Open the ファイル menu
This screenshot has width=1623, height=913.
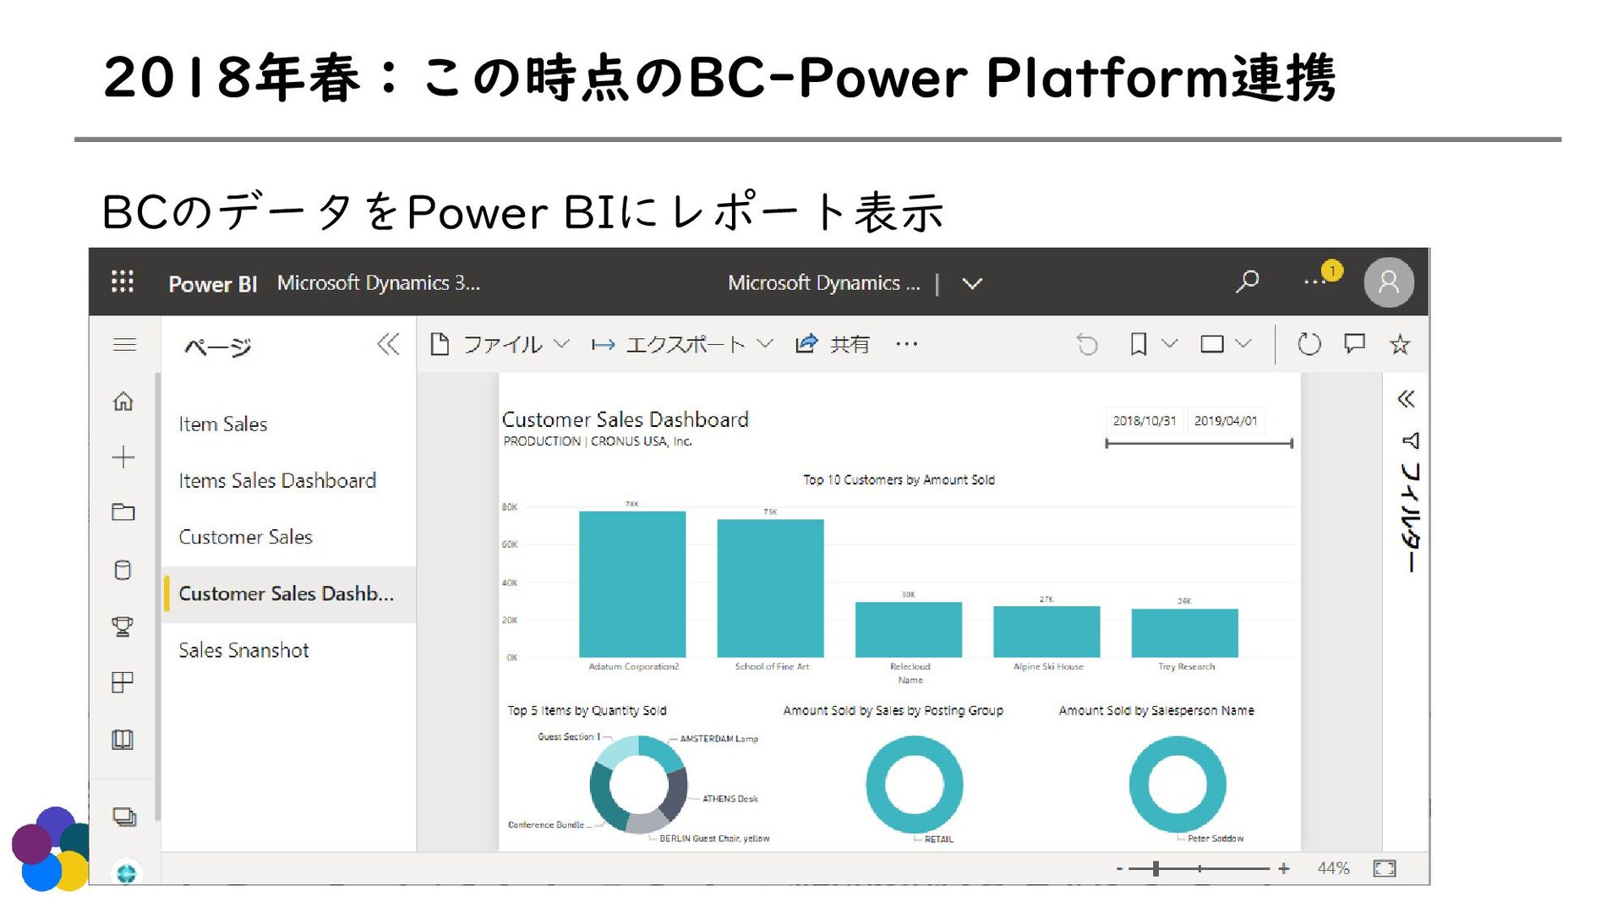click(x=500, y=344)
